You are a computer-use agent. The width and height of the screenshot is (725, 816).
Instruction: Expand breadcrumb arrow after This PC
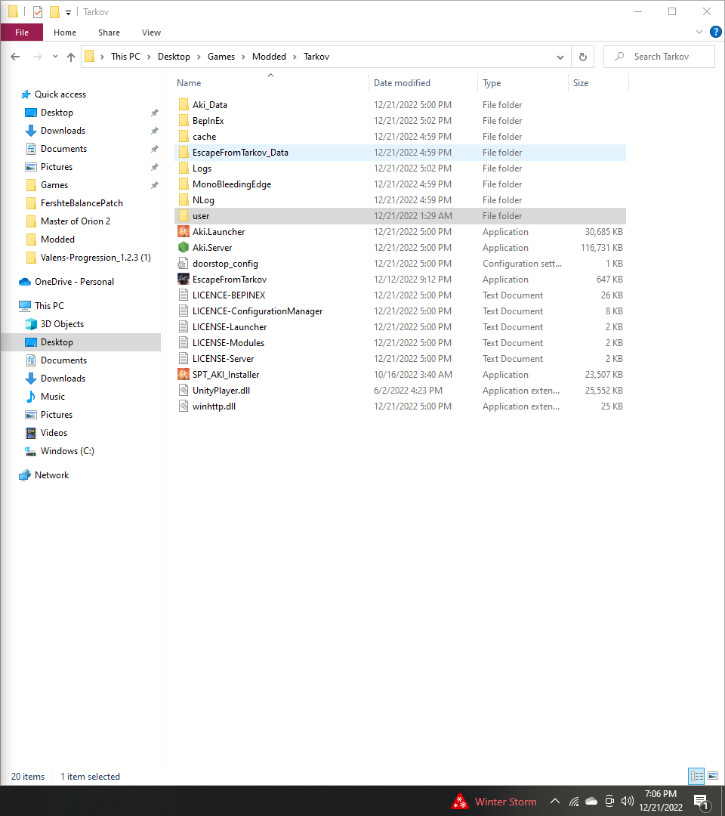coord(149,57)
